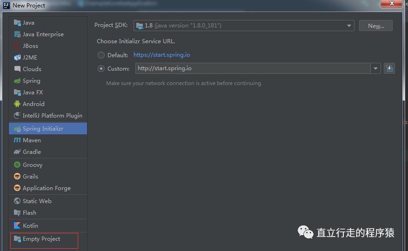Select Java FX project type label
The height and width of the screenshot is (251, 408).
pos(33,92)
